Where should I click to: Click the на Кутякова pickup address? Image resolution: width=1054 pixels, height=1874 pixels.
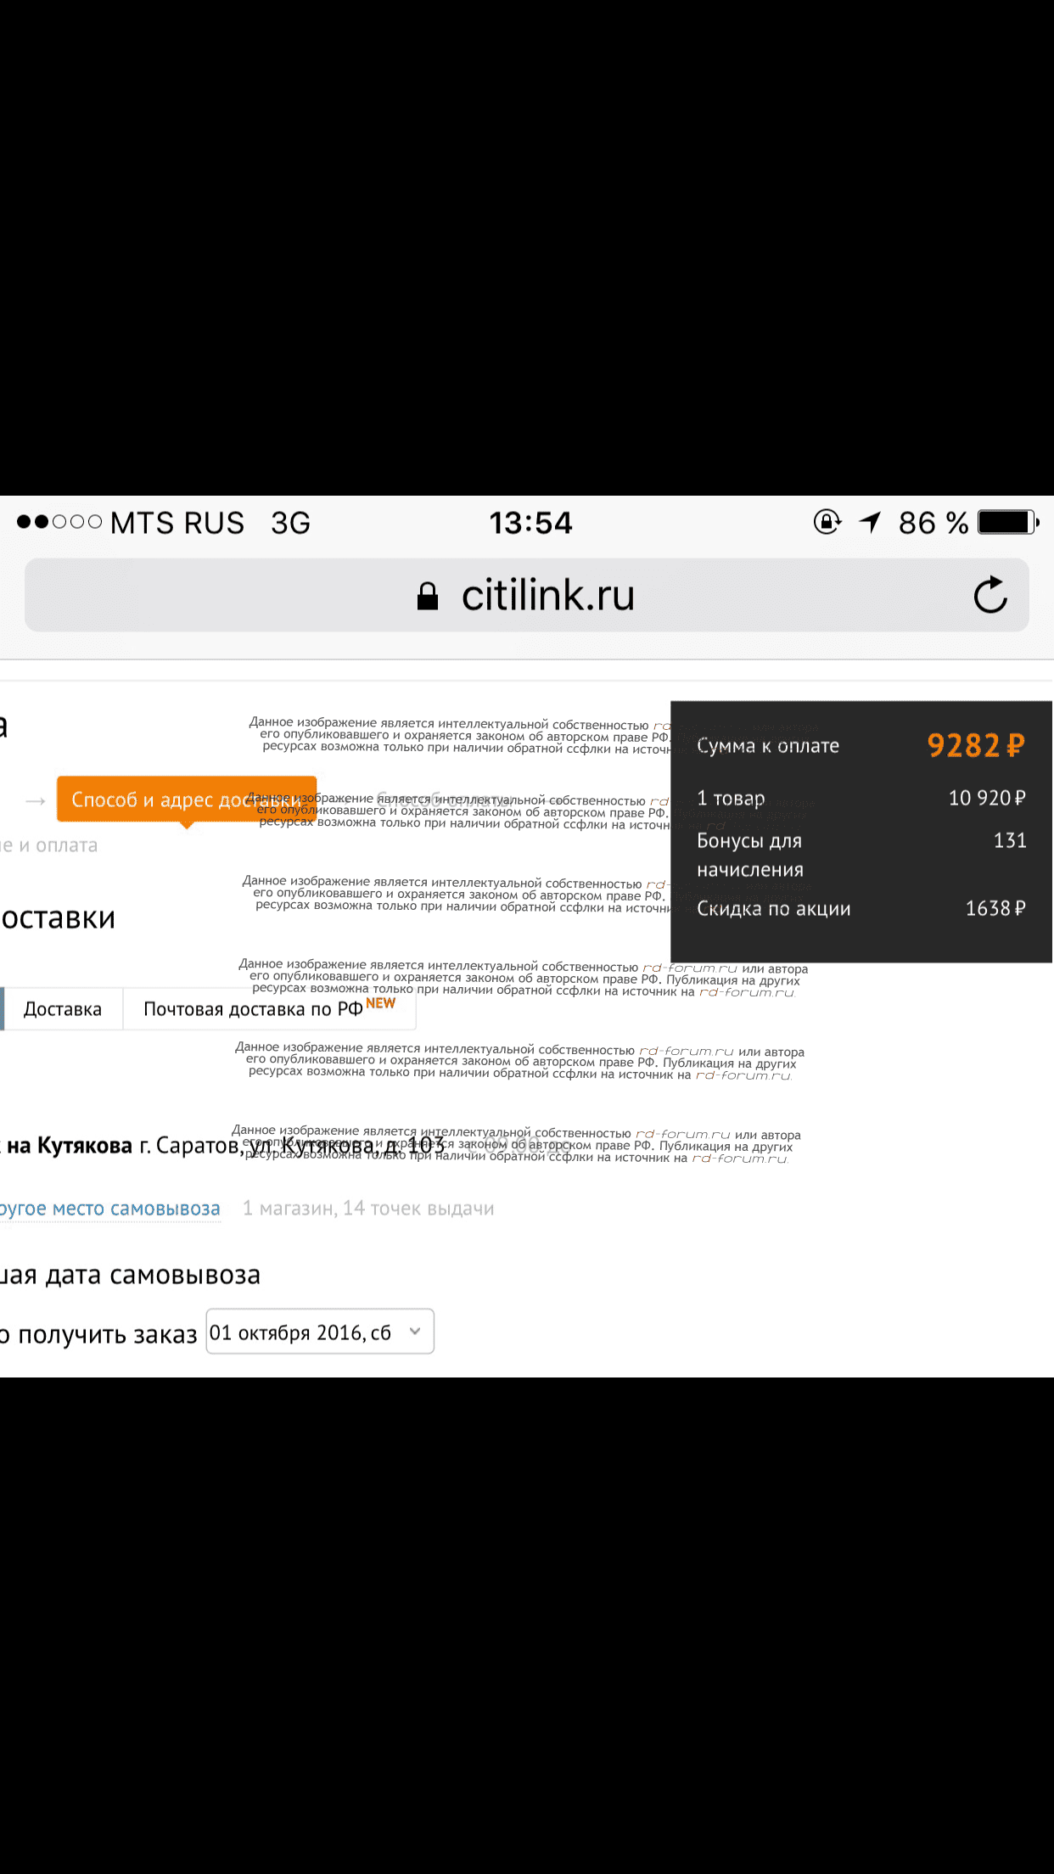(222, 1146)
